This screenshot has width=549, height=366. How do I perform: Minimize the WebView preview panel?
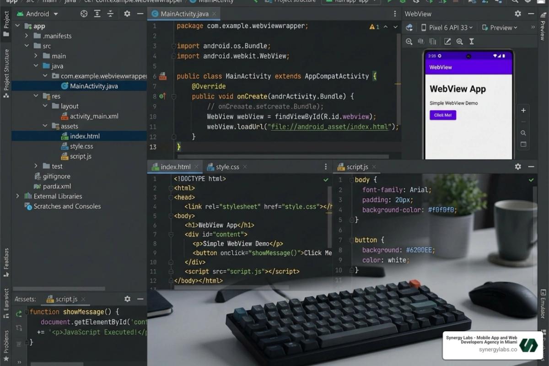pyautogui.click(x=531, y=14)
